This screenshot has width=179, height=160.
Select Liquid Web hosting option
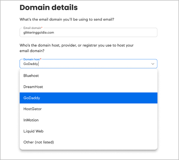(x=89, y=131)
